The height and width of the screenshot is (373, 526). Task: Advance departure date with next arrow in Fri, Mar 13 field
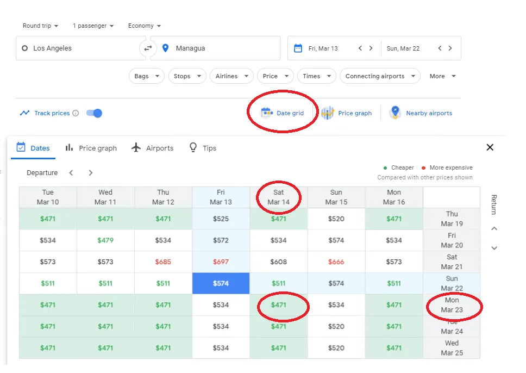(x=371, y=48)
